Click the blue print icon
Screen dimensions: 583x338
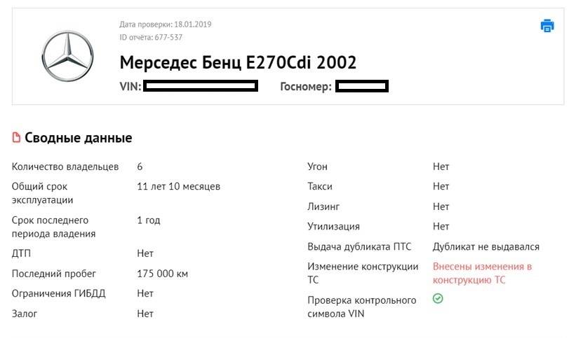click(x=547, y=26)
